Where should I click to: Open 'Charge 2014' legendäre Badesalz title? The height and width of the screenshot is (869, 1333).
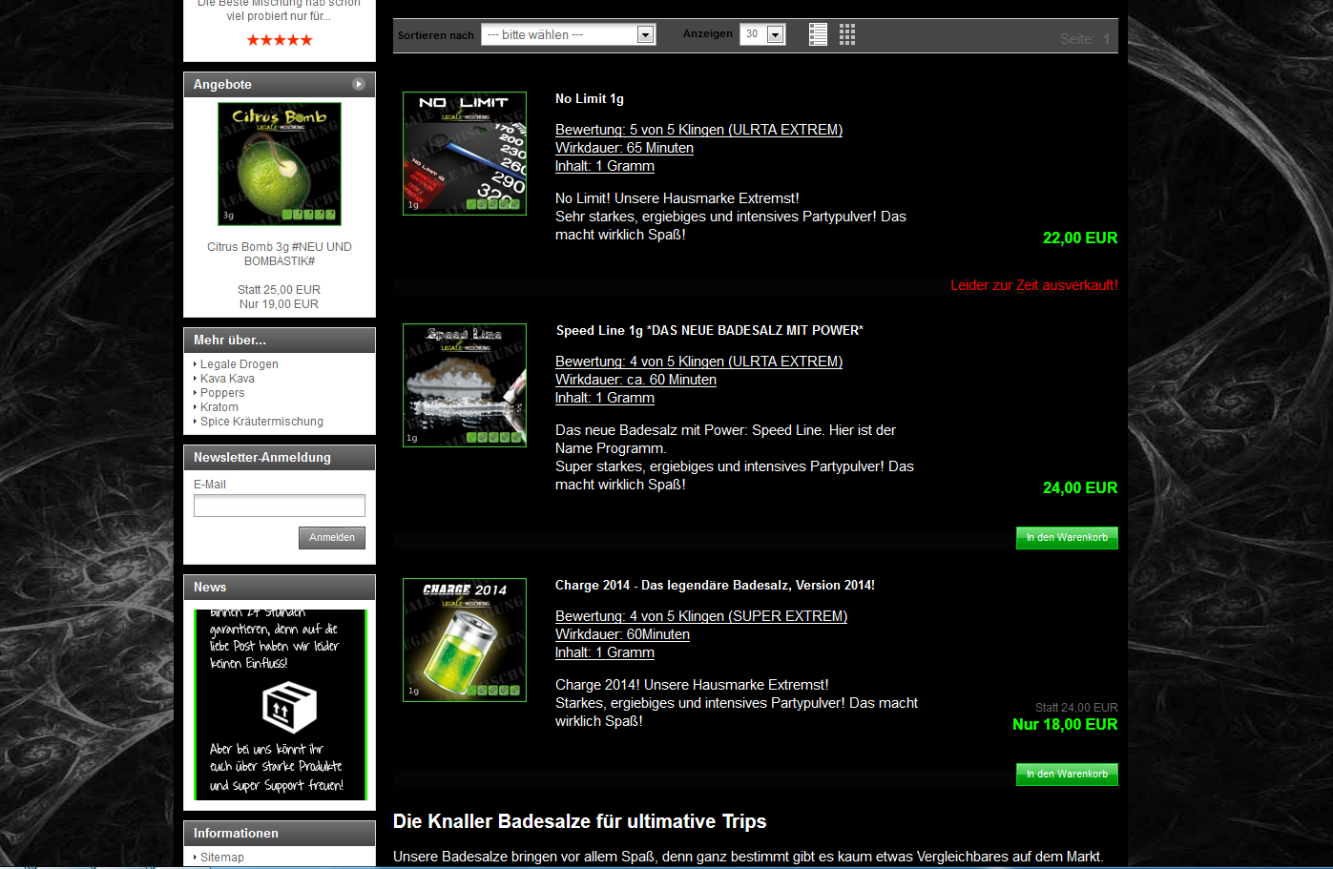[x=715, y=586]
